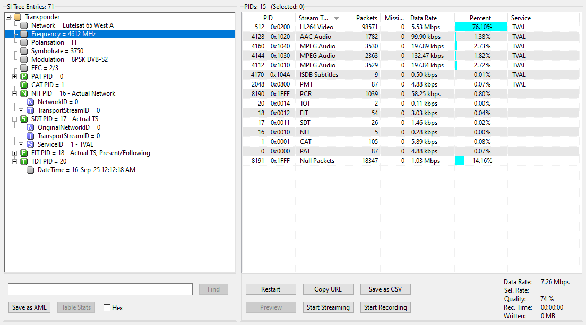
Task: Select the green N icon for NIT PID
Action: pos(24,93)
